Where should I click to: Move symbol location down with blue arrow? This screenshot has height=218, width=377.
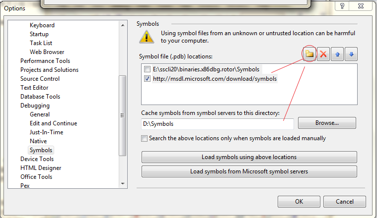(x=351, y=54)
